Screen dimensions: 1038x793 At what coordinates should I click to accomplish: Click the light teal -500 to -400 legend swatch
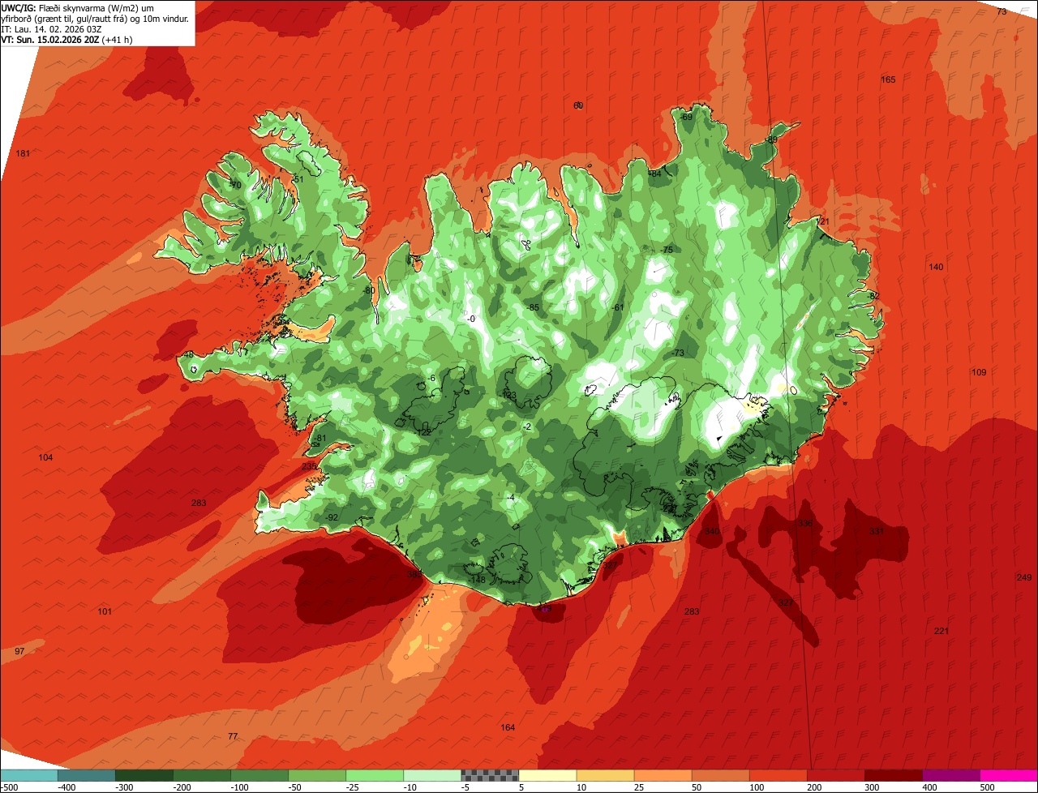(29, 775)
